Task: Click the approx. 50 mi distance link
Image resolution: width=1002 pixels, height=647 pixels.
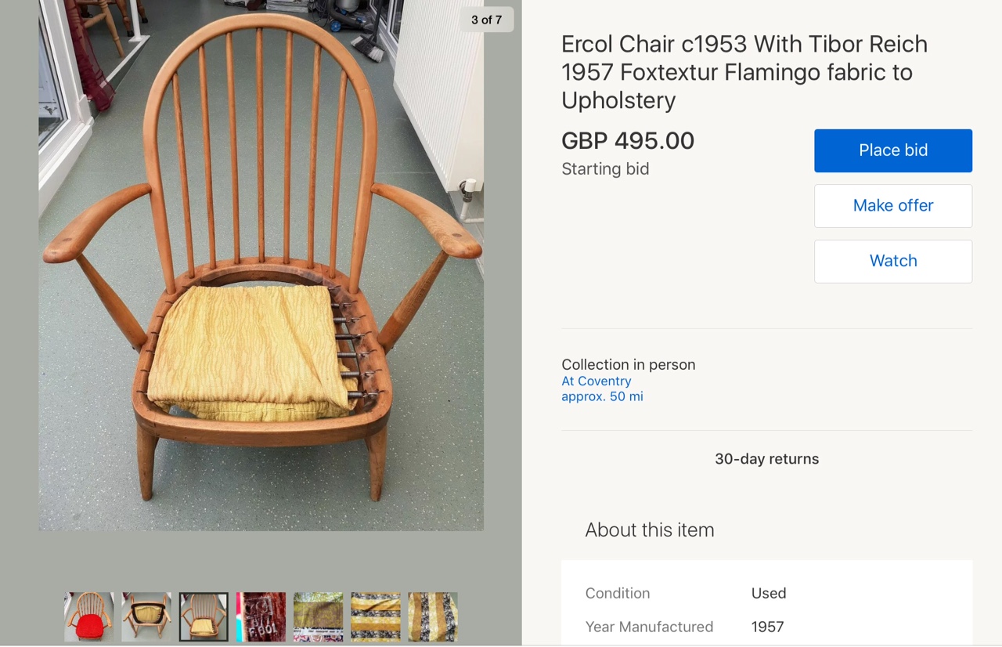Action: tap(602, 396)
